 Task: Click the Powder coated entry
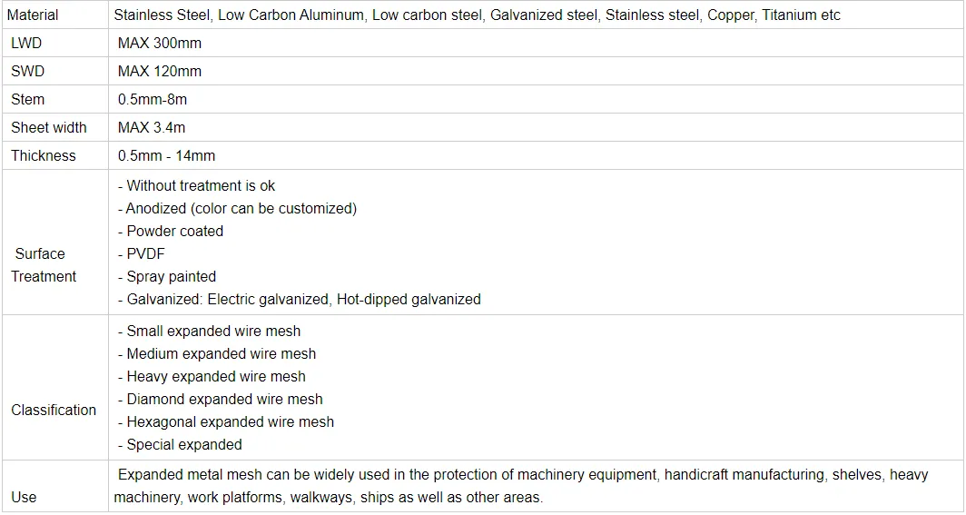click(x=171, y=231)
